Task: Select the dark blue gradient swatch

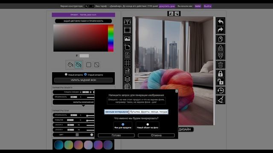Action: point(59,145)
